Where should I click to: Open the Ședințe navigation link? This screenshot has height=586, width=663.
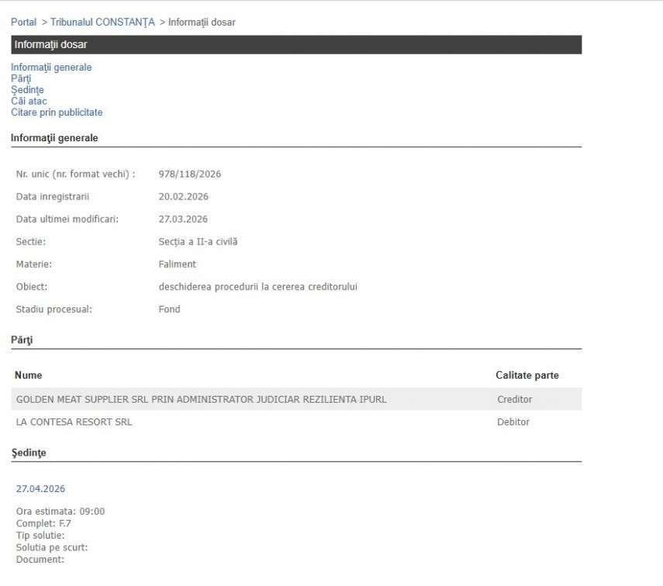(27, 90)
